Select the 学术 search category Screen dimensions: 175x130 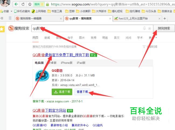coord(140,38)
